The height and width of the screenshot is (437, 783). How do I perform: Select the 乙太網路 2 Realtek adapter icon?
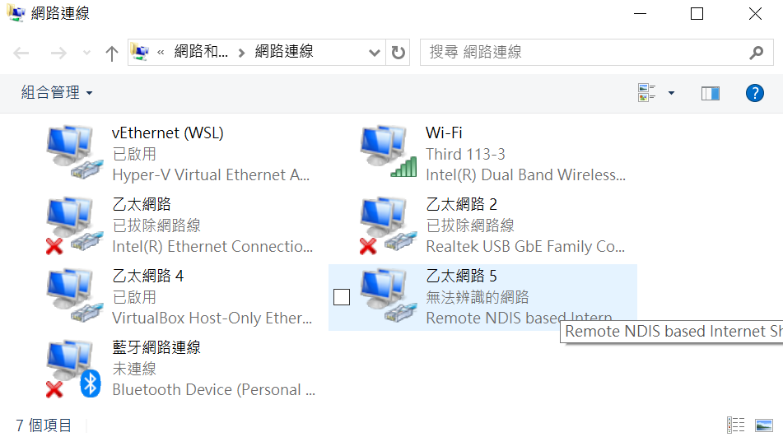pos(389,225)
